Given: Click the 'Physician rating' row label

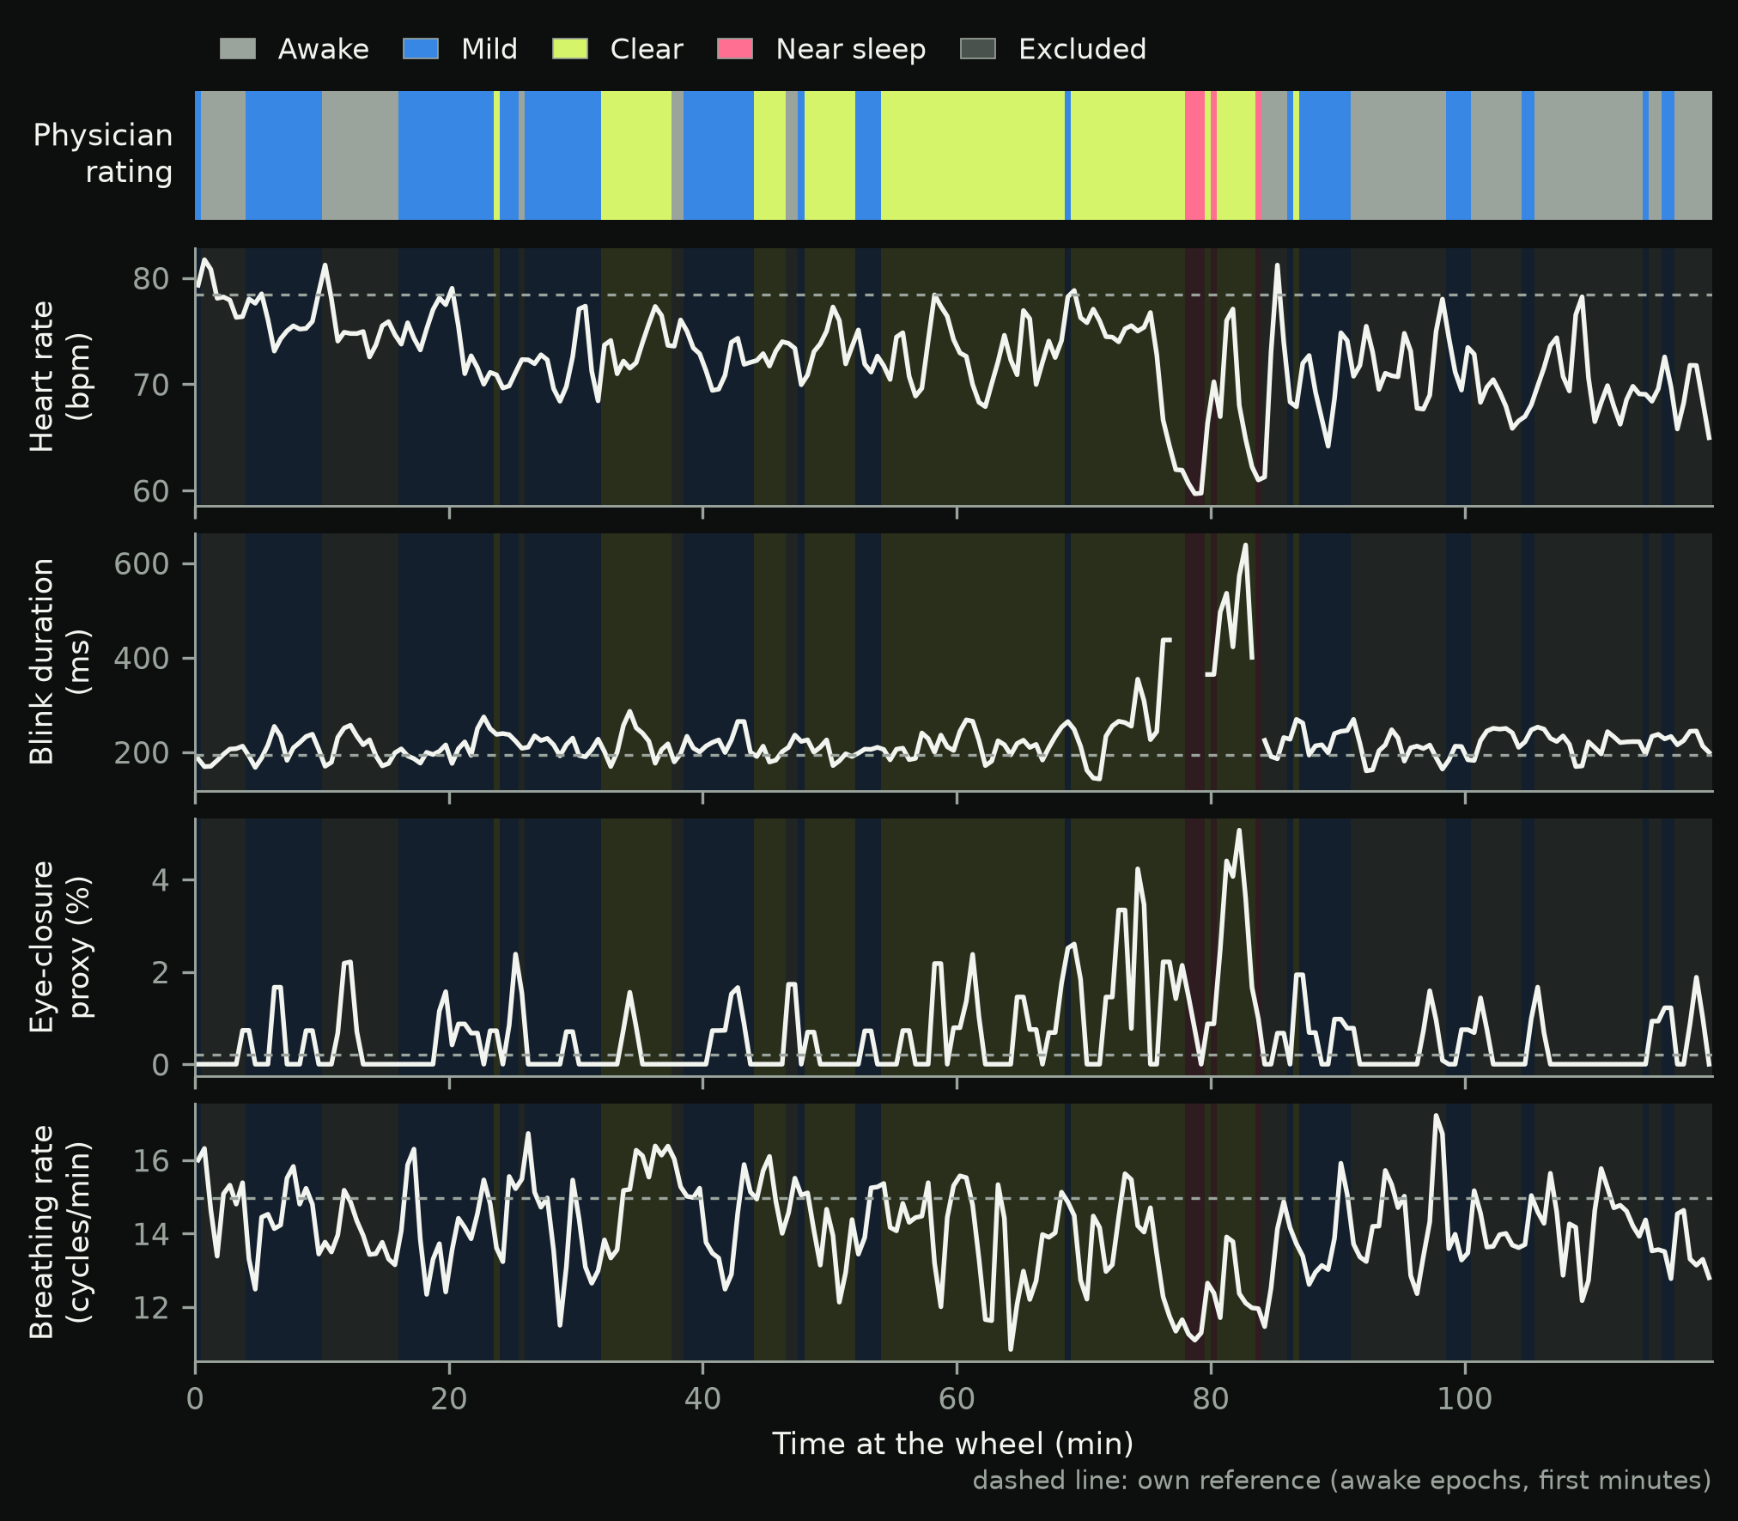Looking at the screenshot, I should point(103,154).
